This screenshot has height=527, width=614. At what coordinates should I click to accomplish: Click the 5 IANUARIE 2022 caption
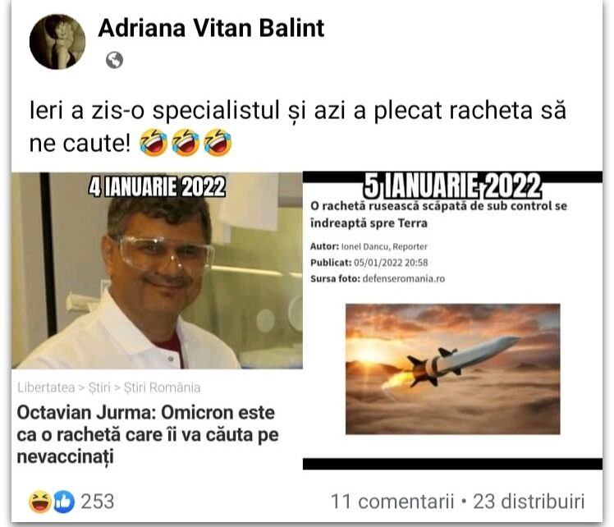tap(452, 186)
